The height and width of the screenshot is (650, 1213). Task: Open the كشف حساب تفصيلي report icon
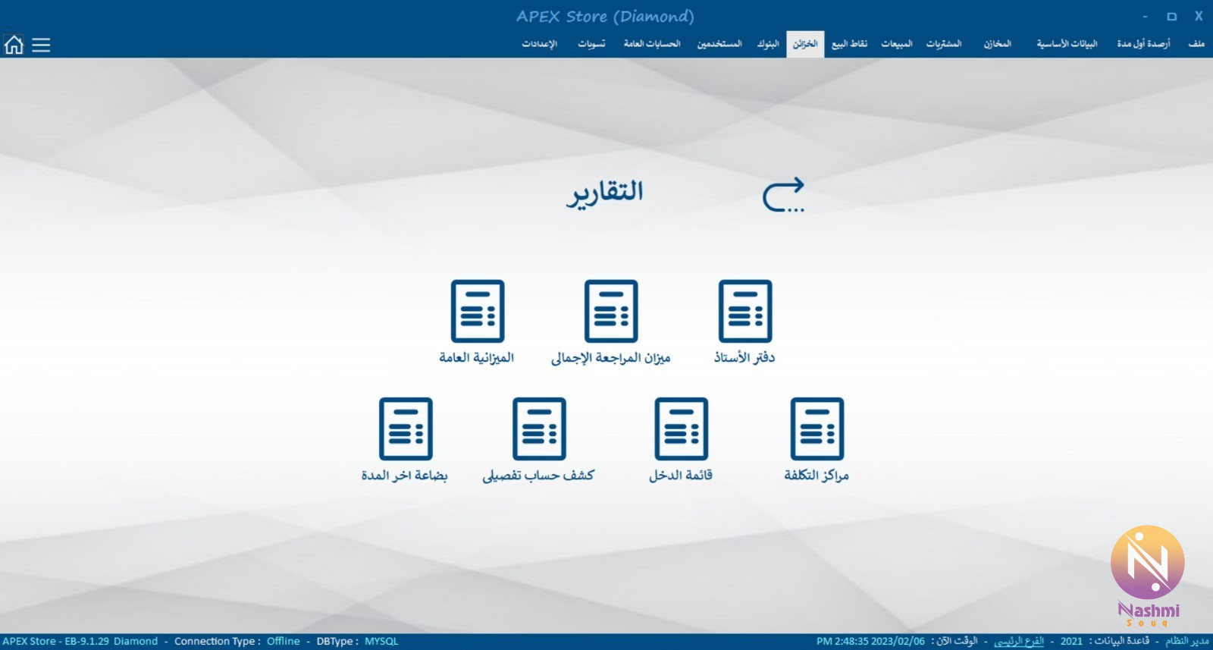[x=539, y=429]
